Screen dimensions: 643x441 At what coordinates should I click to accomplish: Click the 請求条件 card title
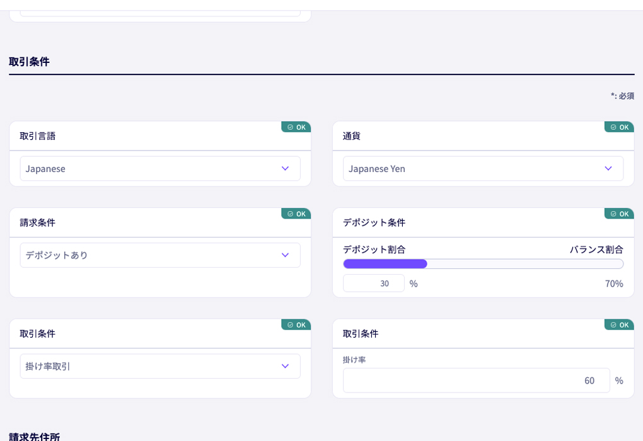pyautogui.click(x=38, y=222)
